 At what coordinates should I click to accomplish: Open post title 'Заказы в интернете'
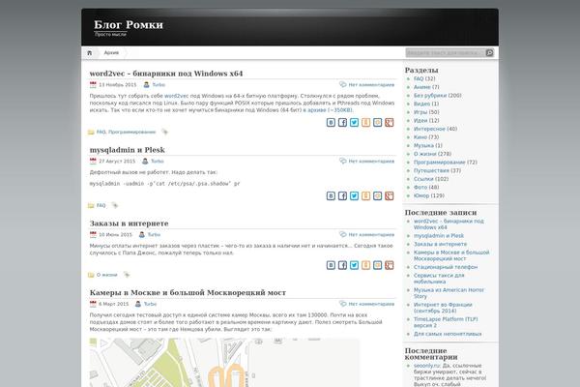pyautogui.click(x=130, y=223)
